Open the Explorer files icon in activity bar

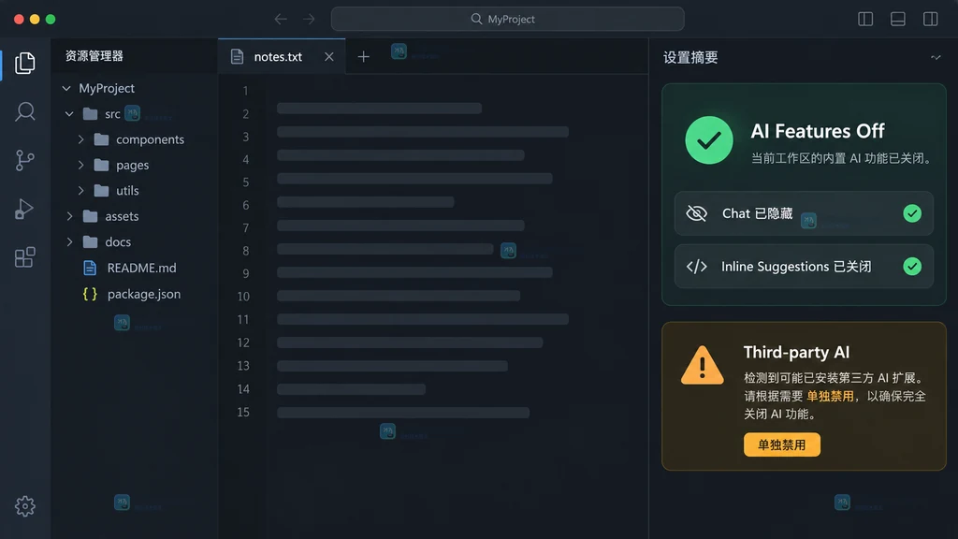pos(25,63)
